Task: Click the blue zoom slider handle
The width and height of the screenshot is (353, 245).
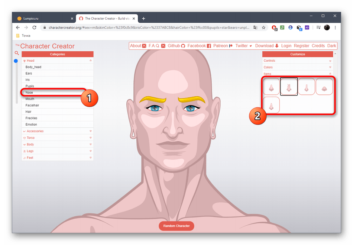Action: click(x=16, y=61)
